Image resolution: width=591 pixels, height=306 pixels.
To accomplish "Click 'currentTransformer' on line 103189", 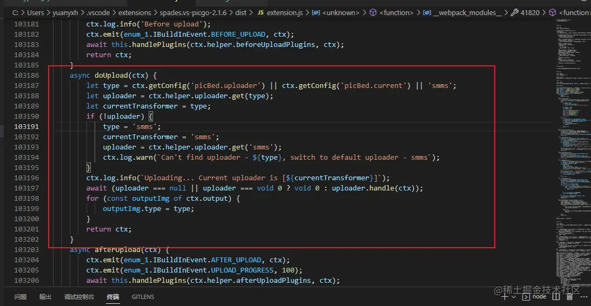I will [x=140, y=106].
